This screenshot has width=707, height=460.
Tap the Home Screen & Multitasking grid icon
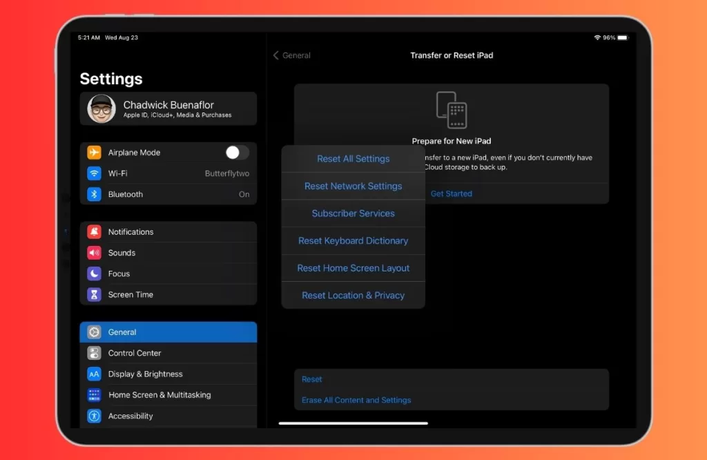click(94, 395)
